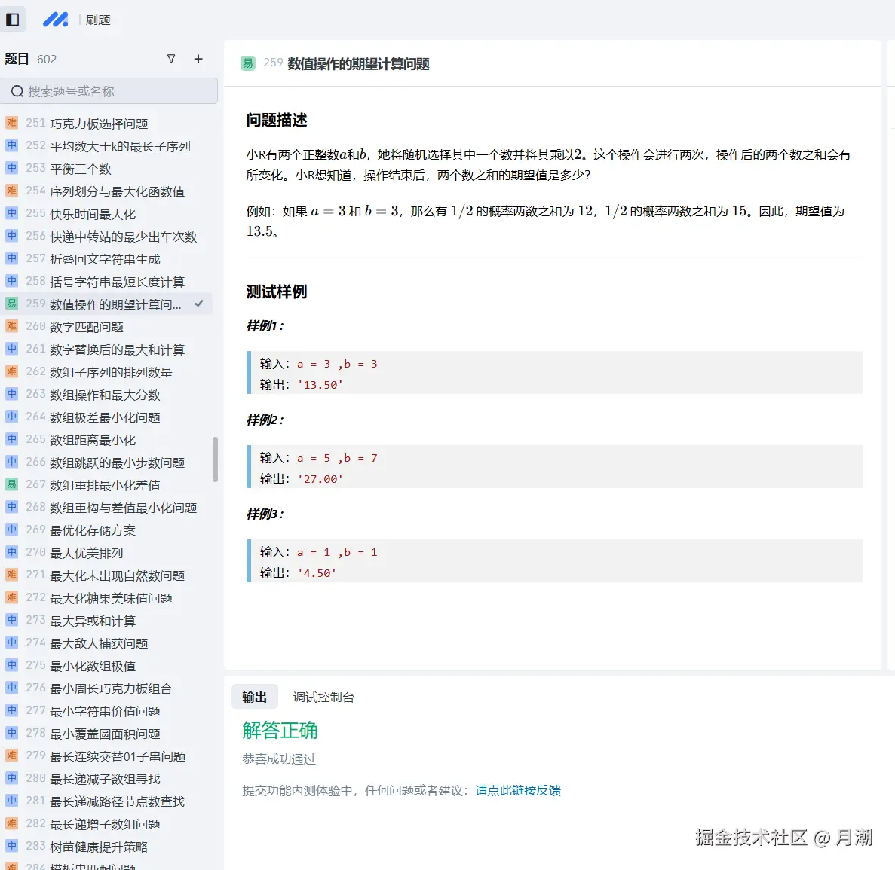Screen dimensions: 895x870
Task: Select the 输出 tab
Action: coord(254,697)
